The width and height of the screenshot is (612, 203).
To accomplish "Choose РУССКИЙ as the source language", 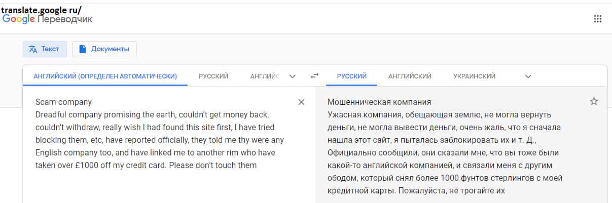I will (x=213, y=76).
